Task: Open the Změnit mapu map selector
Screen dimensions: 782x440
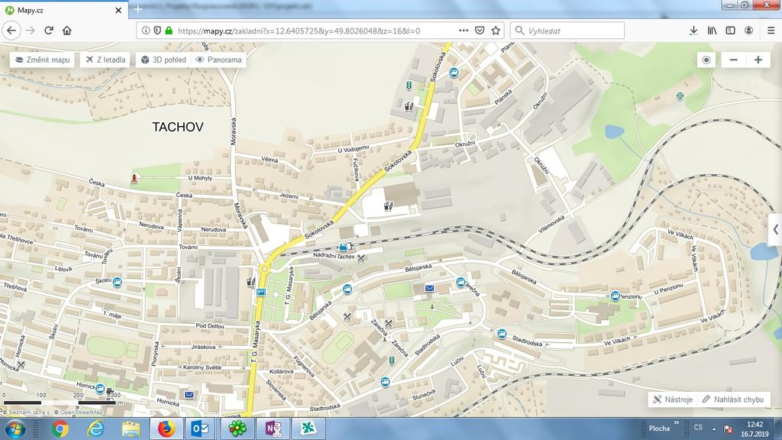Action: pyautogui.click(x=42, y=60)
